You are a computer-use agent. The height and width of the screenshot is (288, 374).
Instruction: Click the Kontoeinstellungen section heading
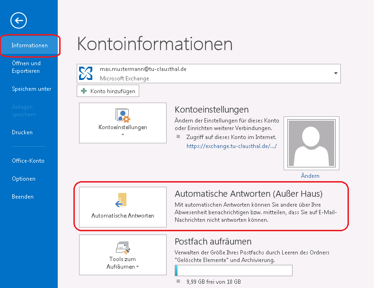pos(212,110)
